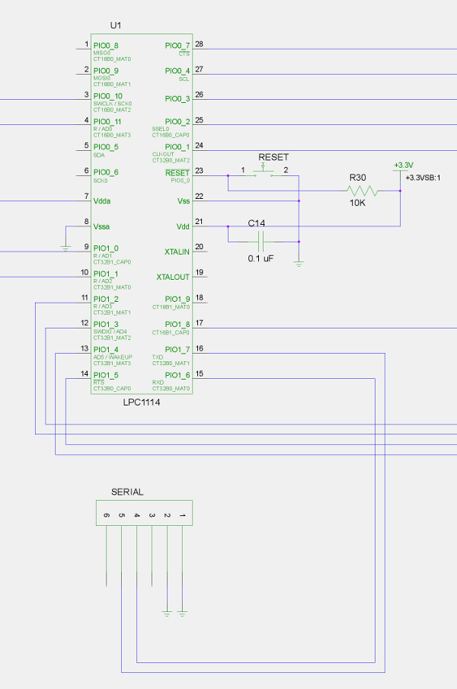Select the C14 capacitor plates symbol
This screenshot has width=457, height=689.
[x=260, y=242]
